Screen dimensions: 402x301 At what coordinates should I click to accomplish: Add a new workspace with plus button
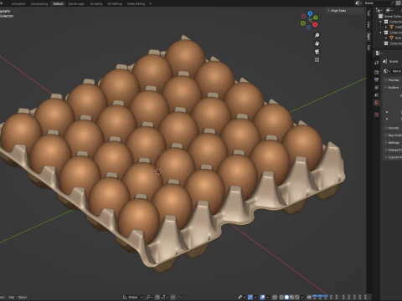(150, 3)
